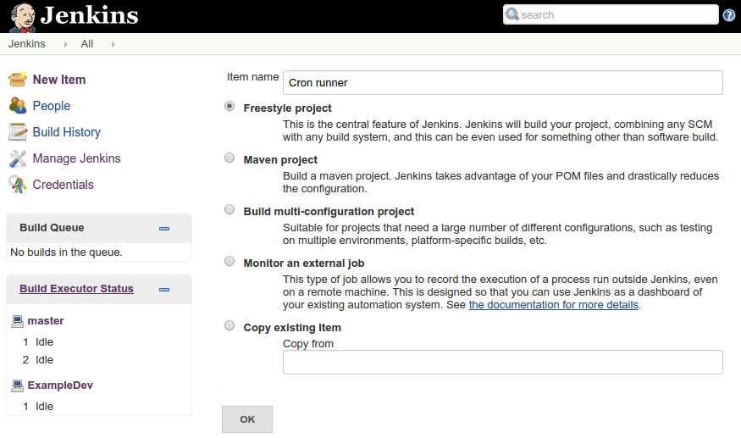Viewport: 741px width, 438px height.
Task: Click the Jenkins butler logo icon
Action: click(x=23, y=18)
